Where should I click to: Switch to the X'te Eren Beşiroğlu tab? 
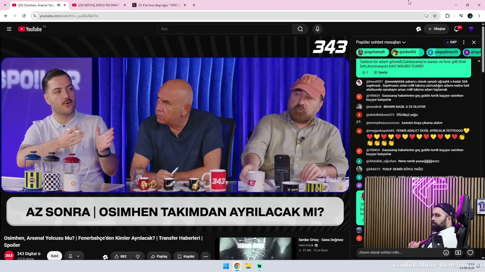coord(159,5)
